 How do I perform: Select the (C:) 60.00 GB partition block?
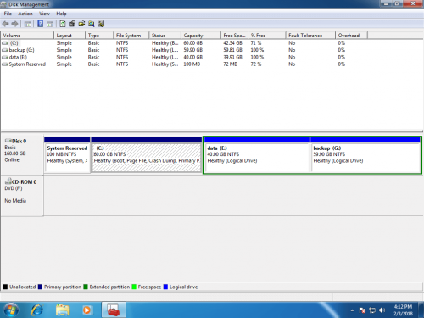pos(147,155)
